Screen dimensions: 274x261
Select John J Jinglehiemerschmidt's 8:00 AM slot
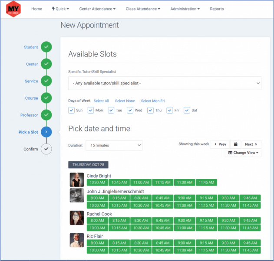97,198
